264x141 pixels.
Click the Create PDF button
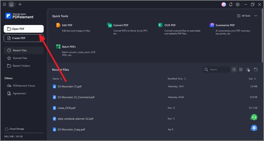coord(23,38)
